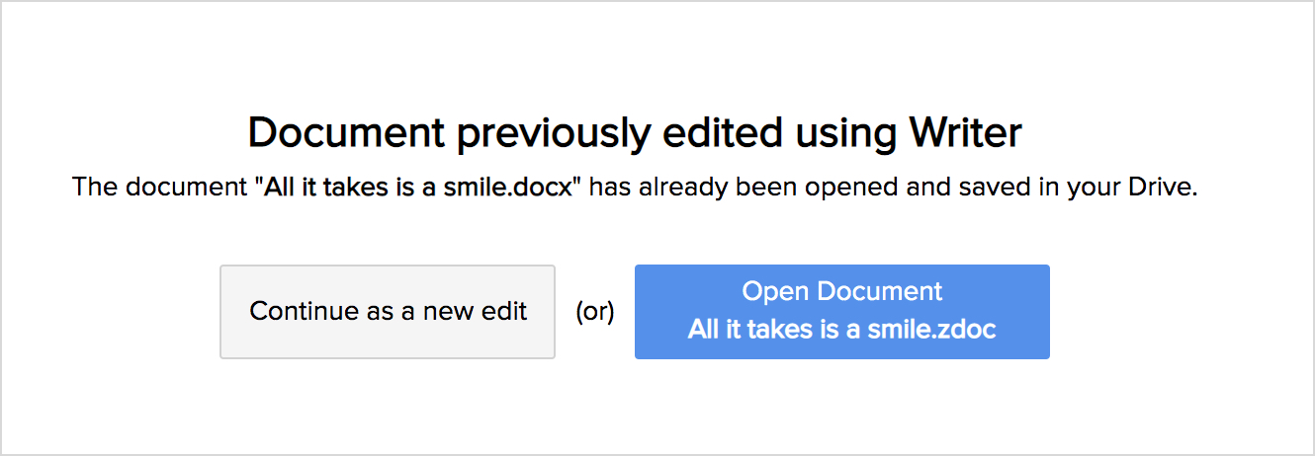The width and height of the screenshot is (1315, 456).
Task: Open the existing document with the blue button
Action: pyautogui.click(x=841, y=312)
